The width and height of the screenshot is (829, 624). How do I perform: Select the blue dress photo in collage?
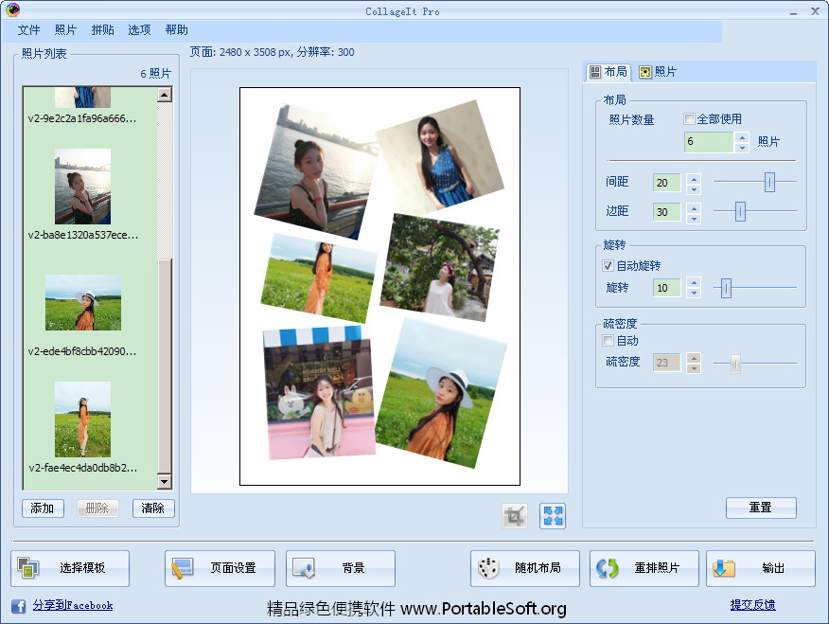(440, 154)
